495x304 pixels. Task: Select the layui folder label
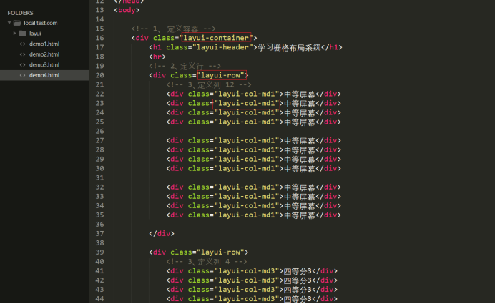35,34
